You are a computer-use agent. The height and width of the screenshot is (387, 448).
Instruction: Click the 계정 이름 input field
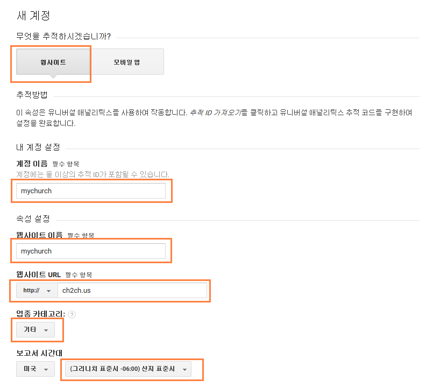90,191
